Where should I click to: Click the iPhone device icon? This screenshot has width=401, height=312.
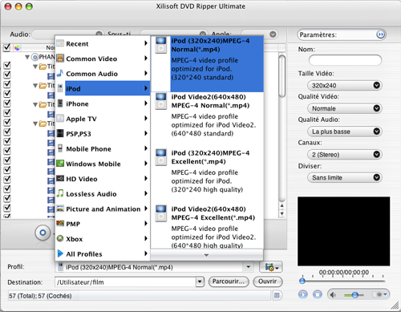[60, 103]
